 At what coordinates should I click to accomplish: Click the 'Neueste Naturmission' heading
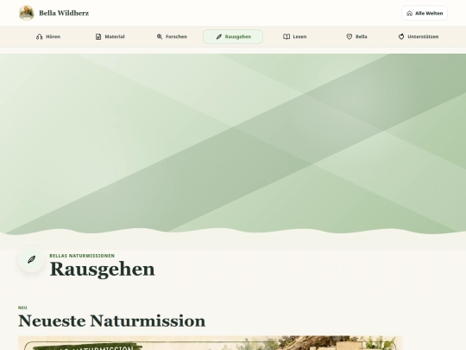111,321
